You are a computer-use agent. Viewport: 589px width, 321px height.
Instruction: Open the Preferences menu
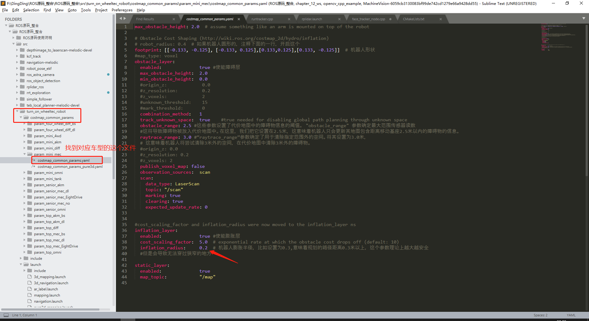click(122, 10)
